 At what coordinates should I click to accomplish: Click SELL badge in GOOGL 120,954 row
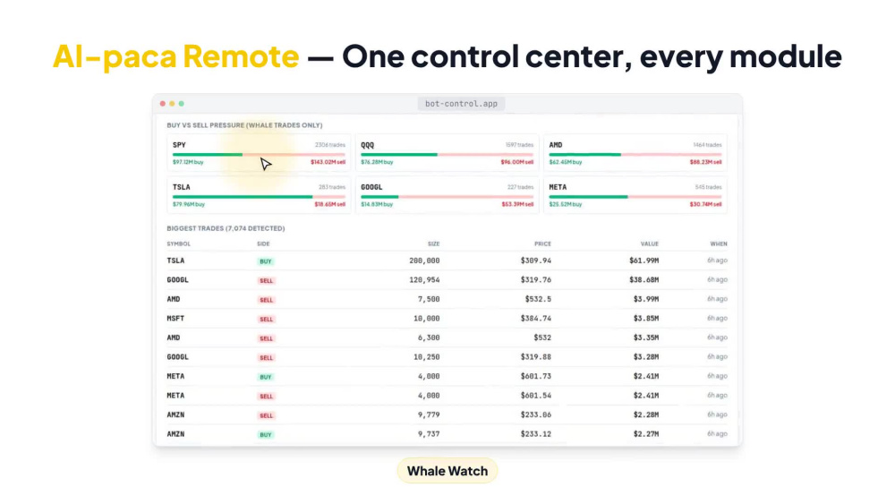pyautogui.click(x=266, y=281)
